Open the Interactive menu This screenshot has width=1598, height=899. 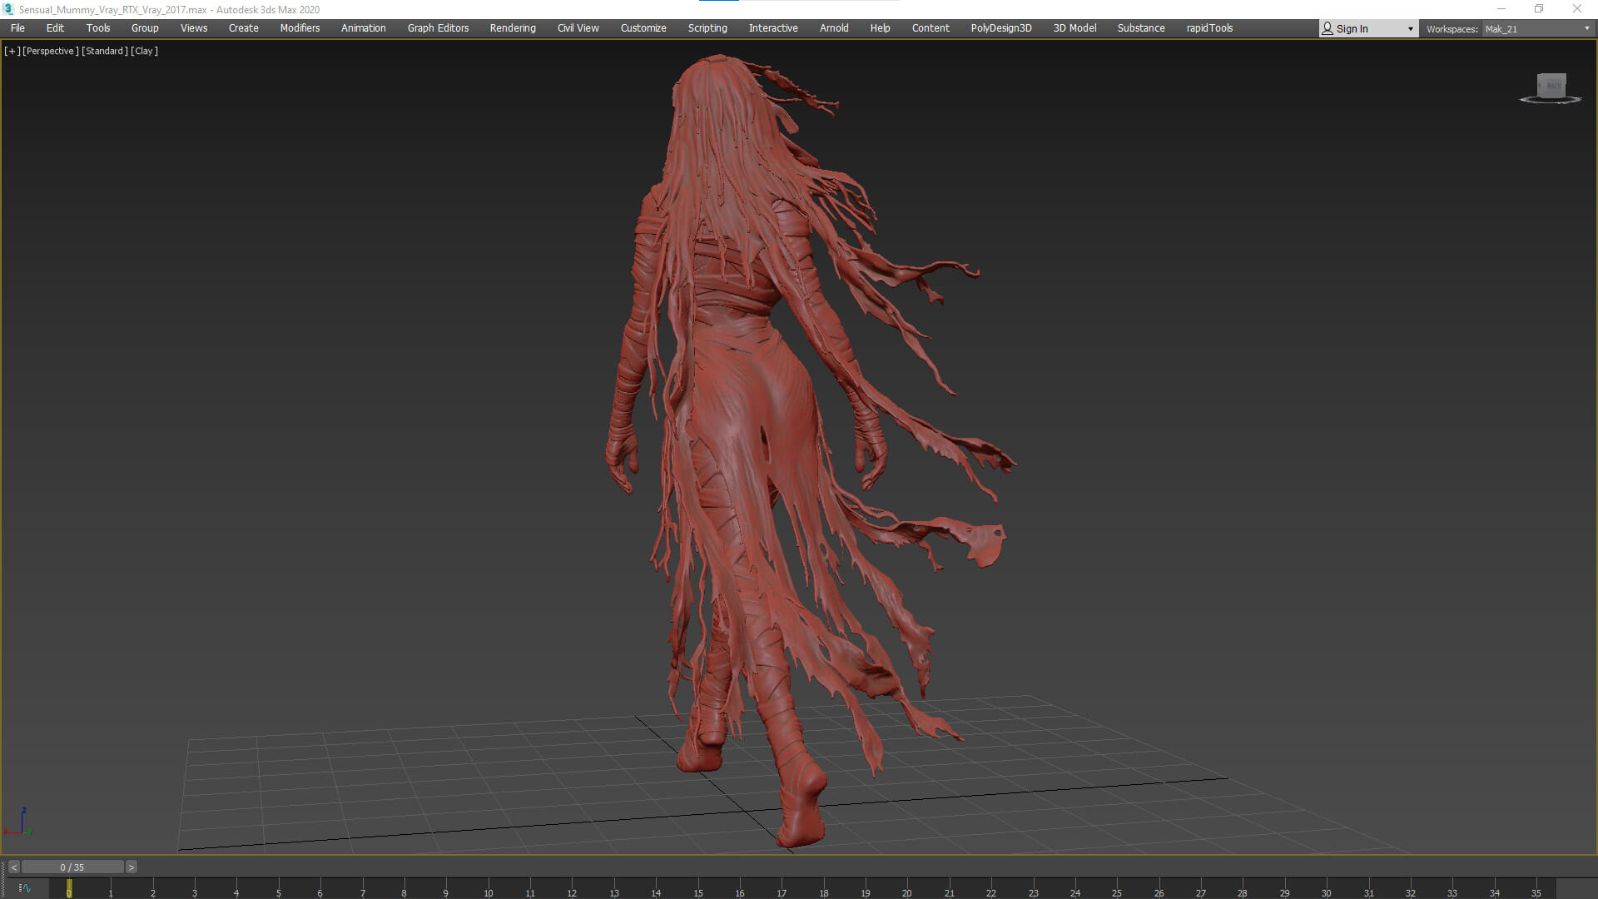point(773,28)
